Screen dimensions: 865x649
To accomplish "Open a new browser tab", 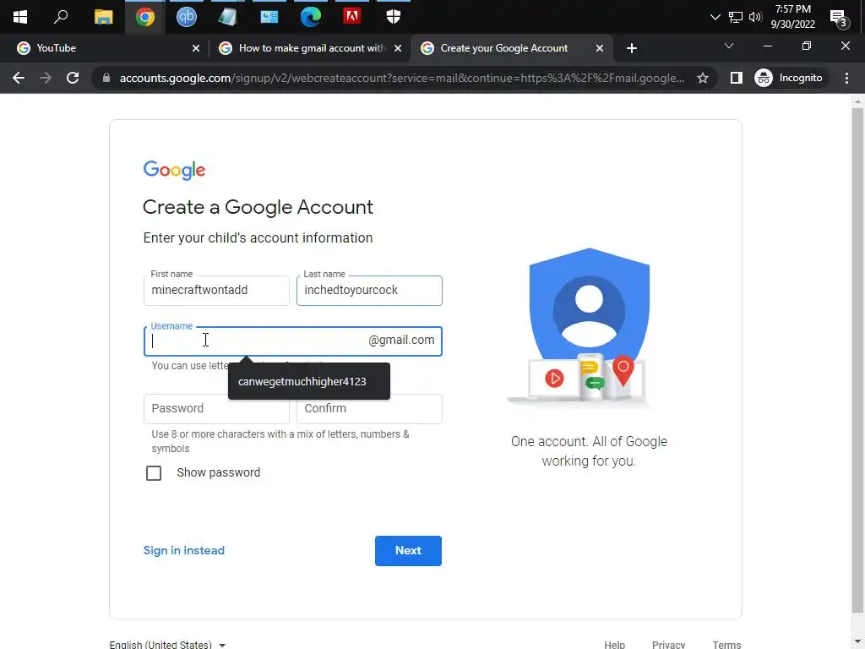I will point(632,48).
